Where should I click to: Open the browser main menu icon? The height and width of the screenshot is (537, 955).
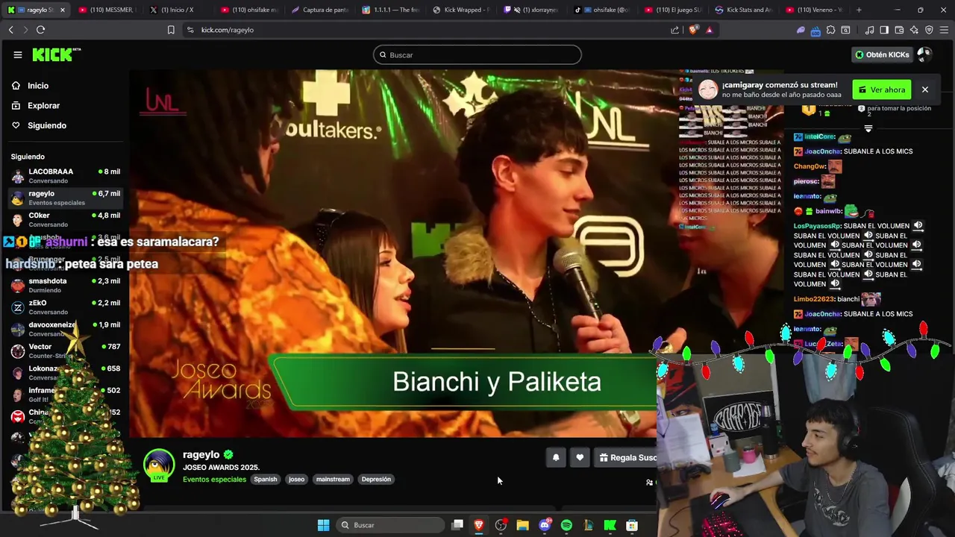944,30
